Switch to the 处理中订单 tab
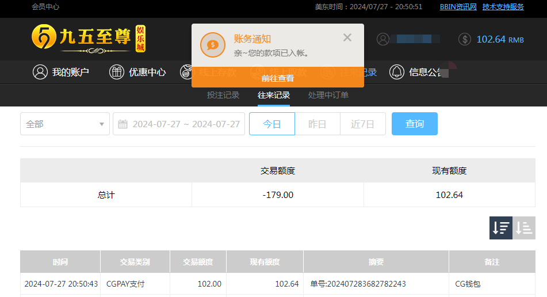Screen dimensions: 547x297 328,95
